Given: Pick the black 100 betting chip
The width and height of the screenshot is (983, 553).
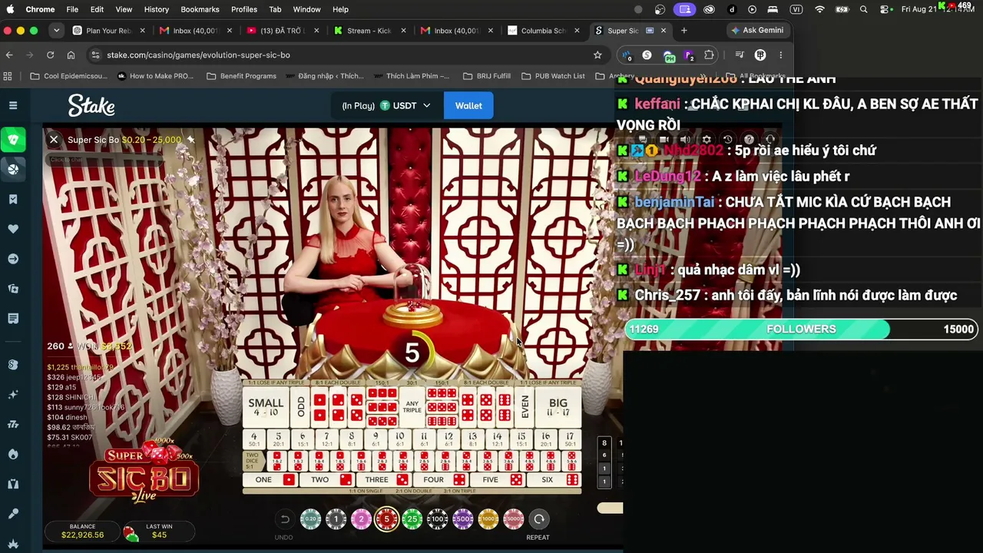Looking at the screenshot, I should (x=438, y=519).
